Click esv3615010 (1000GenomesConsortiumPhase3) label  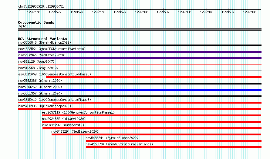pos(55,100)
